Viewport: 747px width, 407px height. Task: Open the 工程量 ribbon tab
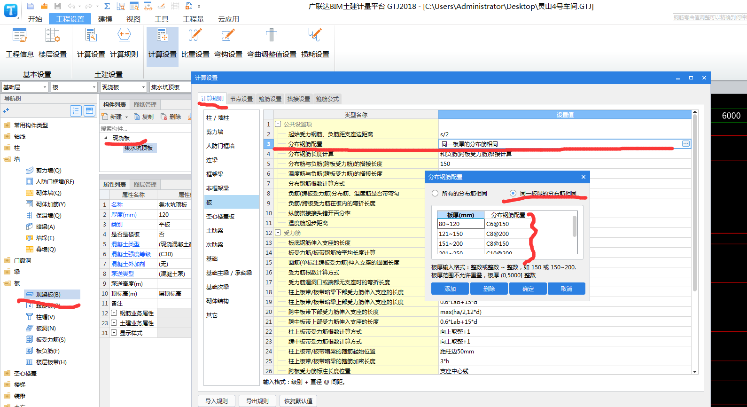[x=194, y=19]
